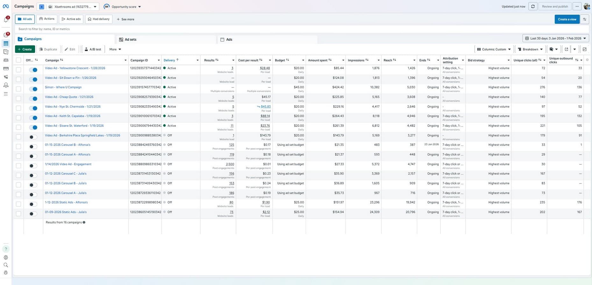
Task: Open Billing card icon in sidebar
Action: coord(6,68)
